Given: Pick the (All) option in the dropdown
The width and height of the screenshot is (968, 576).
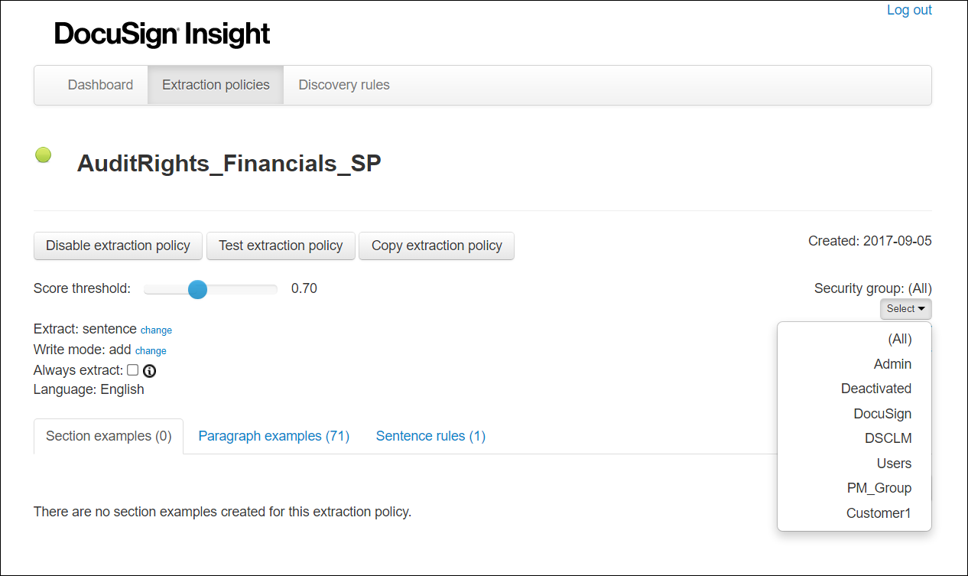Looking at the screenshot, I should pos(899,339).
